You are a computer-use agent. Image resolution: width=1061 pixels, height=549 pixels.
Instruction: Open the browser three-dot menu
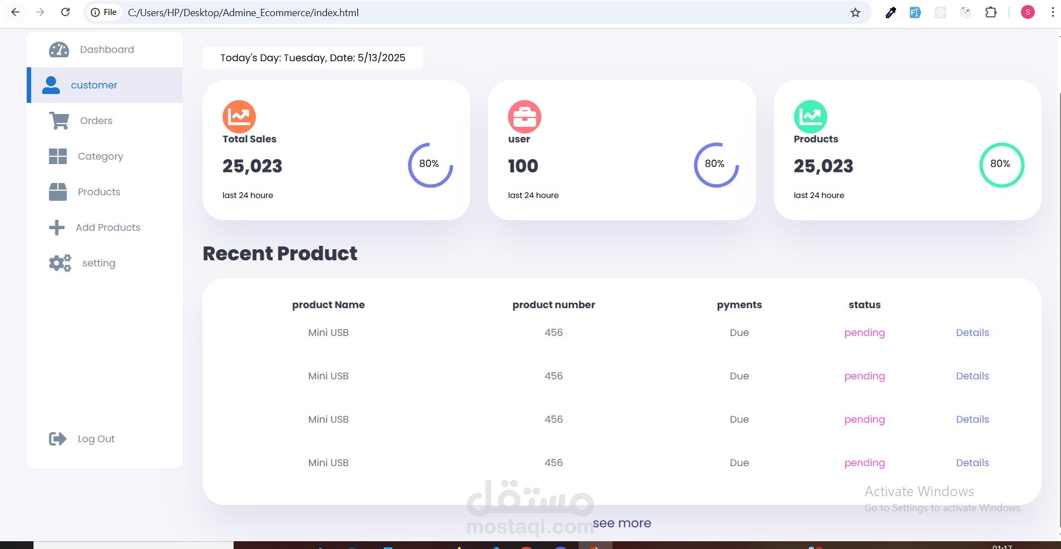point(1052,12)
